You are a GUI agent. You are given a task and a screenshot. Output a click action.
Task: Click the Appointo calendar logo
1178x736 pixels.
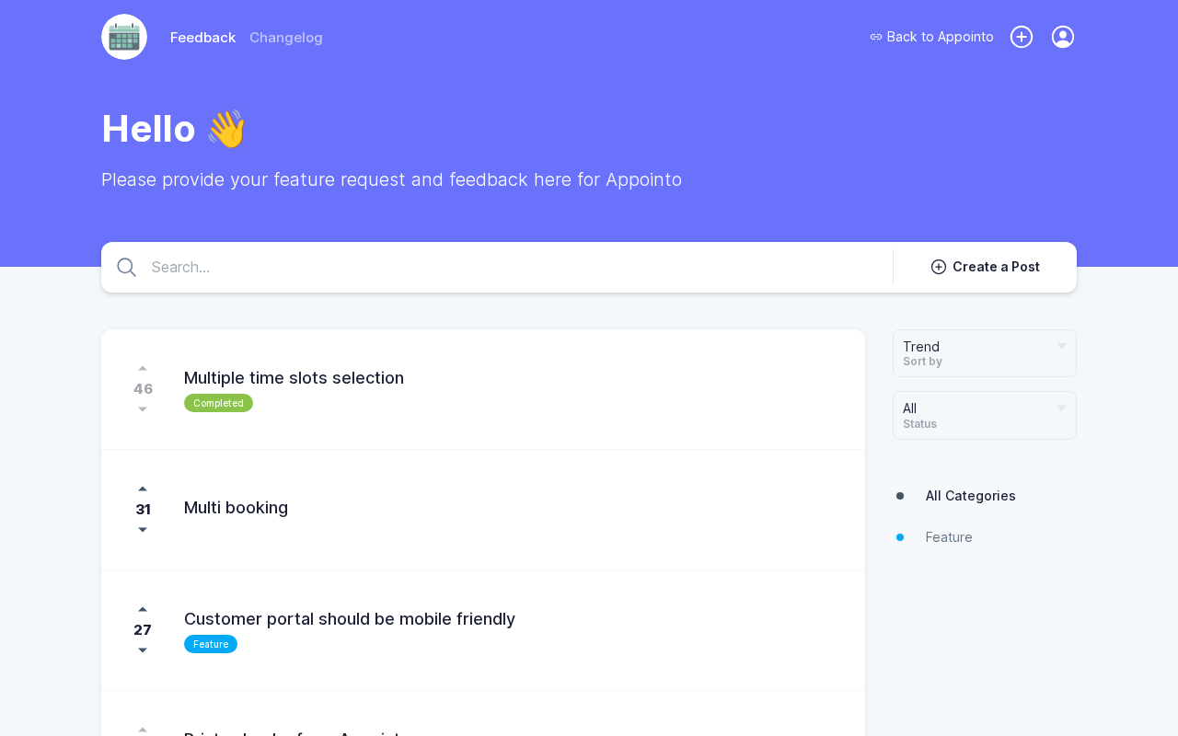pyautogui.click(x=124, y=37)
